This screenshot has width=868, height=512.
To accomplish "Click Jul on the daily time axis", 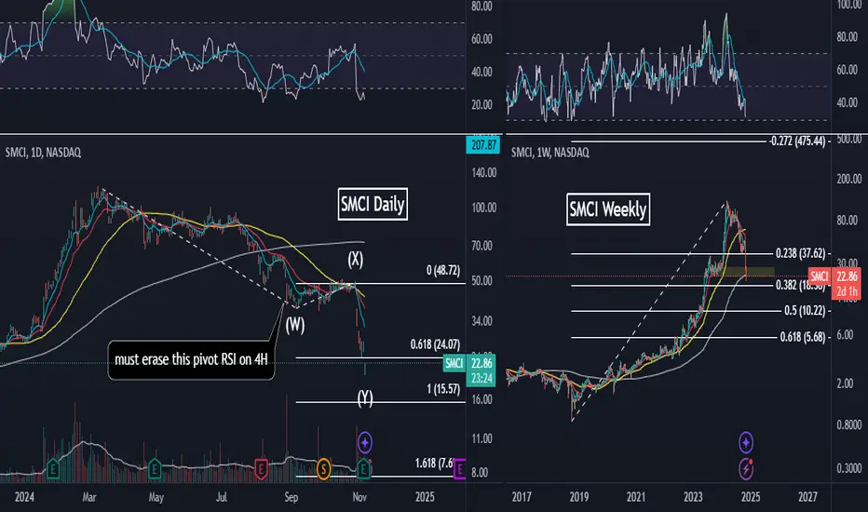I will click(x=222, y=497).
